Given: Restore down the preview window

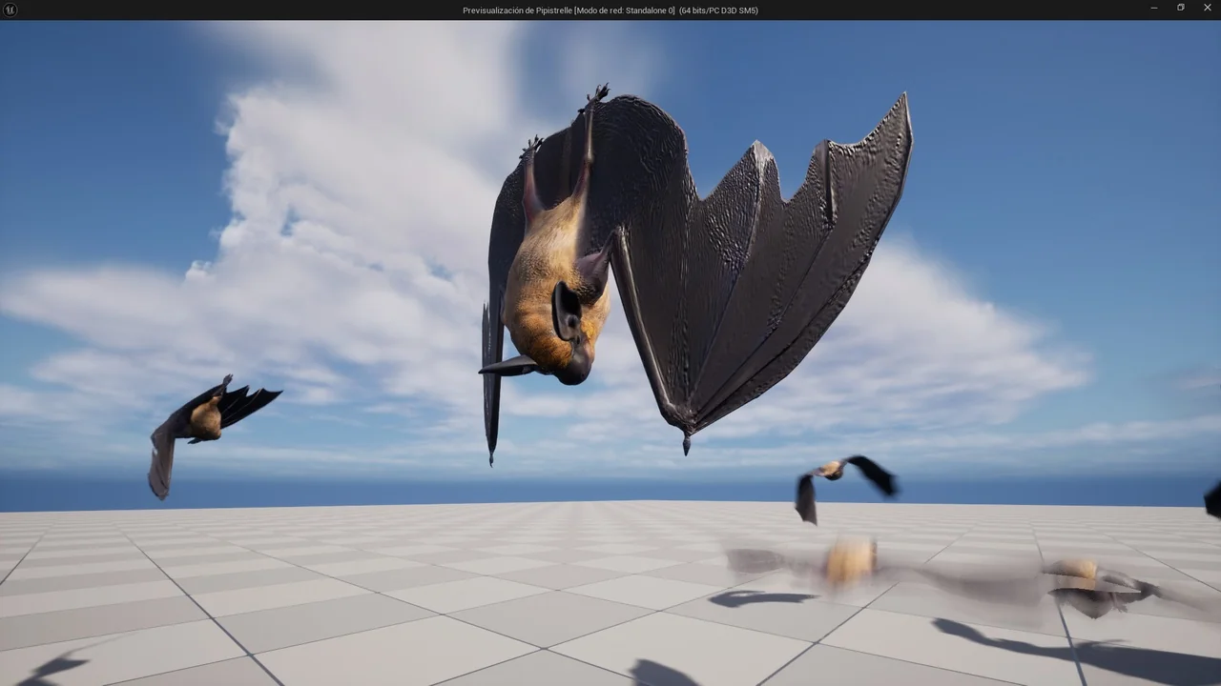Looking at the screenshot, I should pos(1181,10).
